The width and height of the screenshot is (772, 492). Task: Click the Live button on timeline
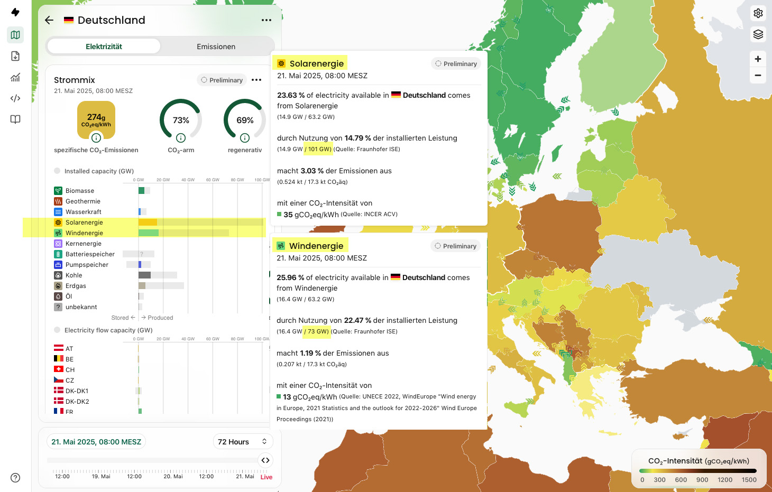(x=266, y=477)
